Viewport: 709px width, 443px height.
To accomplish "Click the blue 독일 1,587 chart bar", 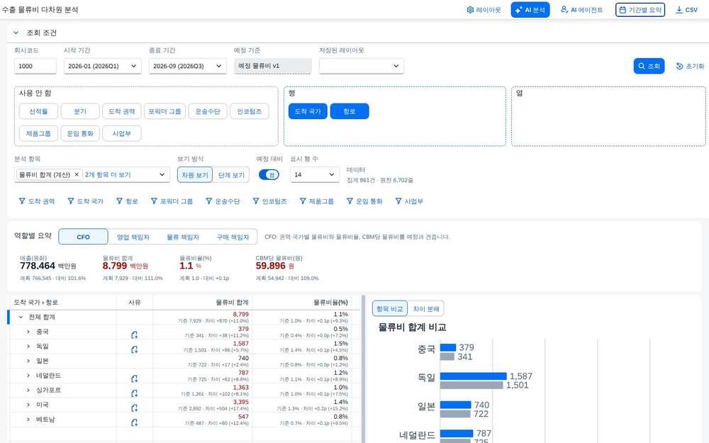I will [x=473, y=376].
